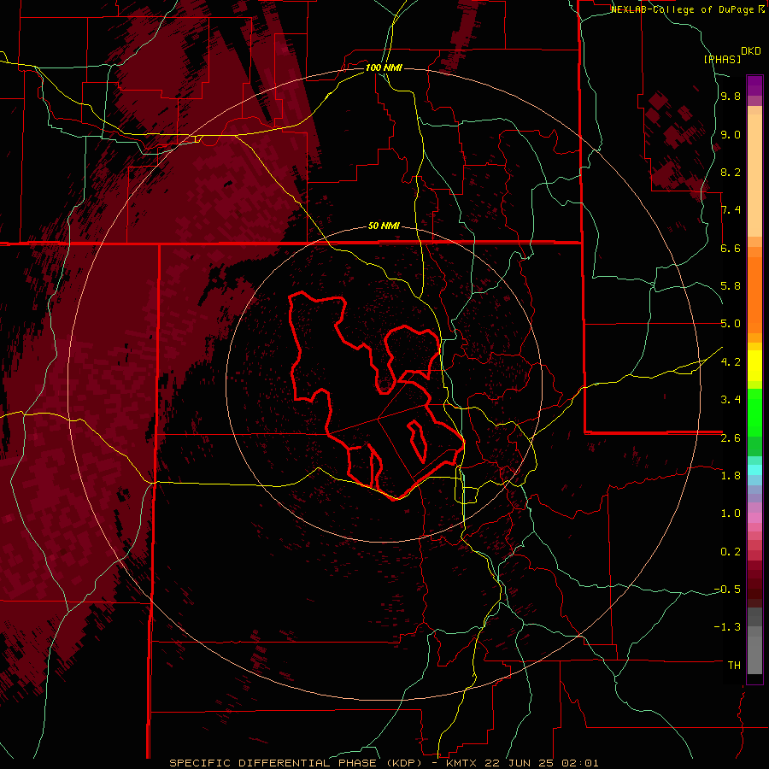Click the 1.8 value on the color scale

(731, 476)
